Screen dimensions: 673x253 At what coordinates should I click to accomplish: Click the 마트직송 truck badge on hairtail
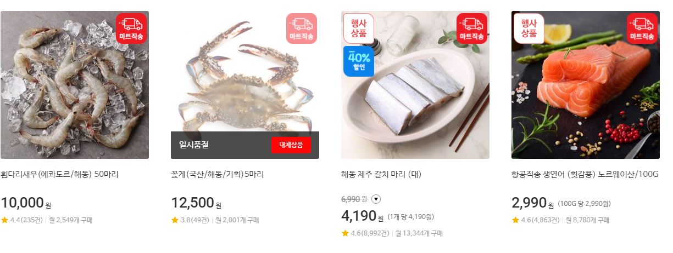click(472, 28)
